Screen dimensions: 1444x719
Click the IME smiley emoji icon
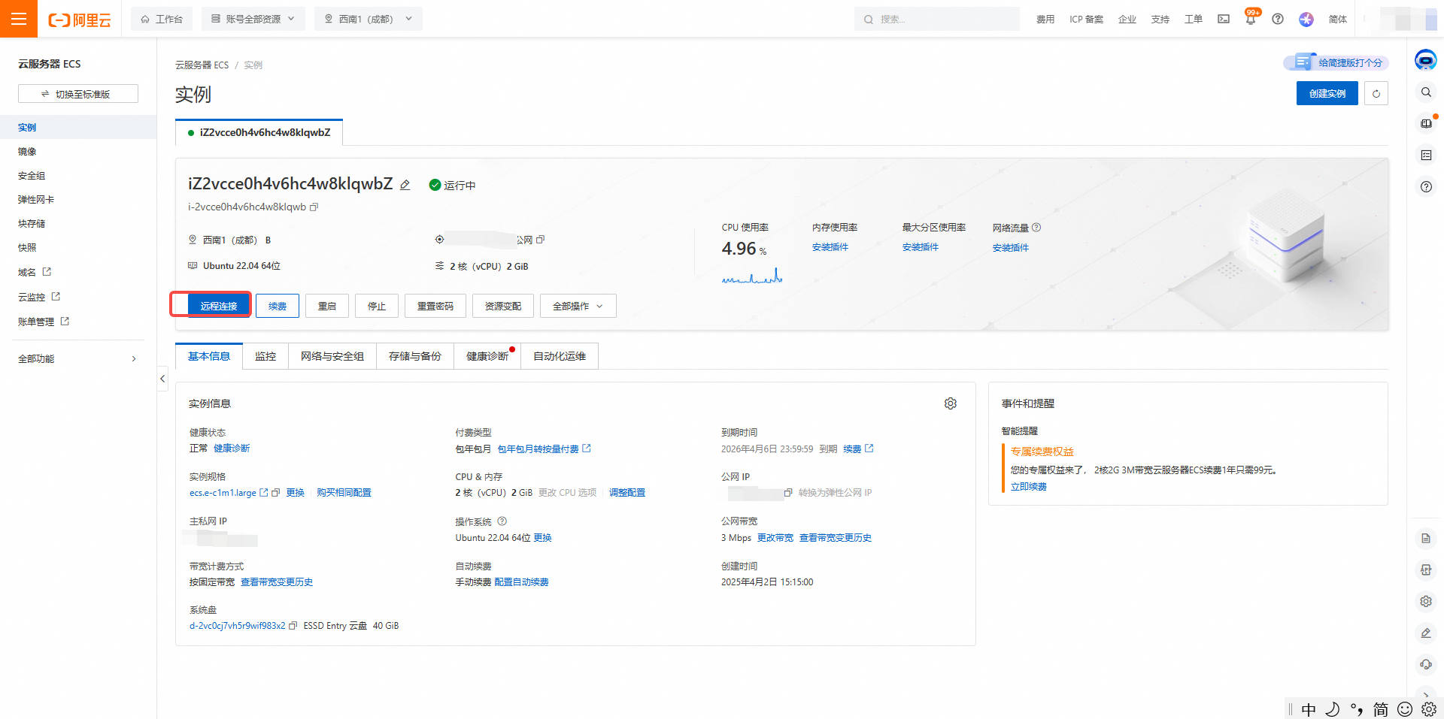coord(1405,709)
